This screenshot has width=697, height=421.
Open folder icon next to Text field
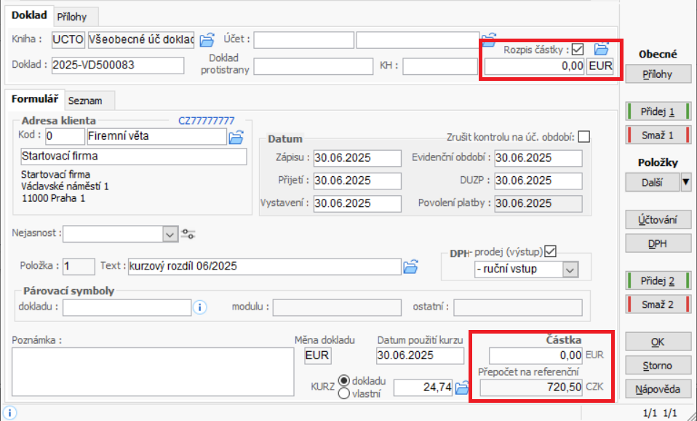(411, 267)
